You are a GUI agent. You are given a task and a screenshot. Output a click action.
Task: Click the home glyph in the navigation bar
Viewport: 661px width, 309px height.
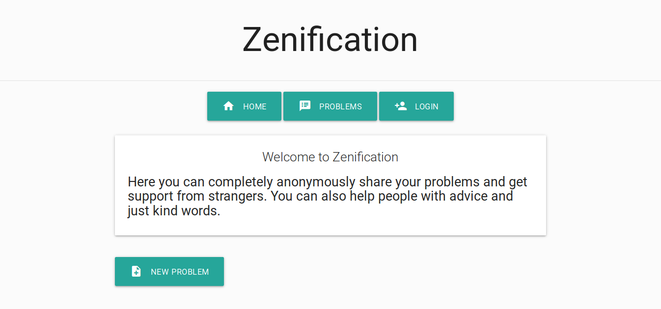228,105
